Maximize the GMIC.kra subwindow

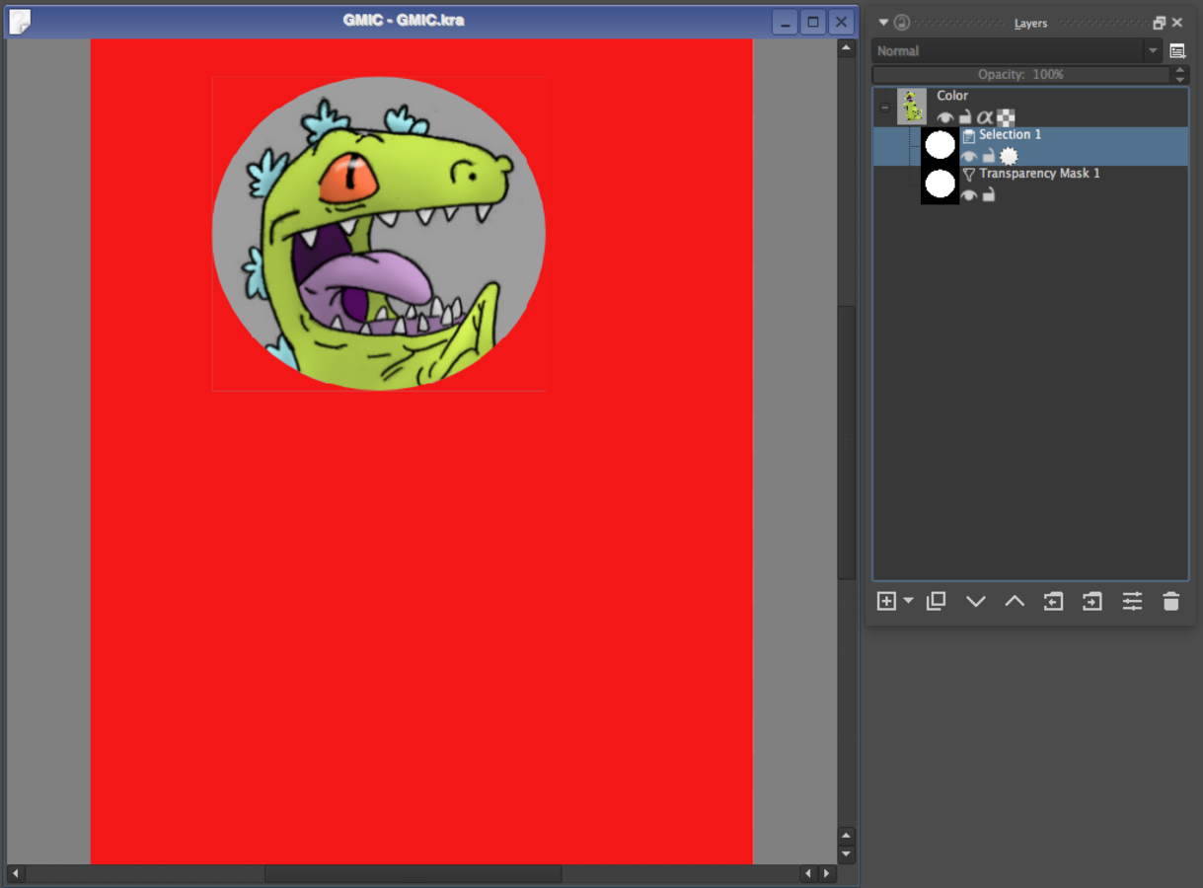click(x=813, y=22)
